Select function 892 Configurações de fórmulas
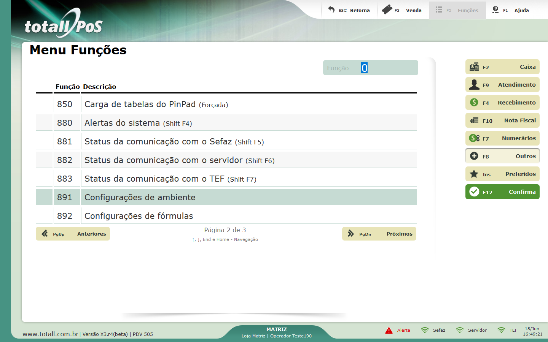 (x=226, y=216)
